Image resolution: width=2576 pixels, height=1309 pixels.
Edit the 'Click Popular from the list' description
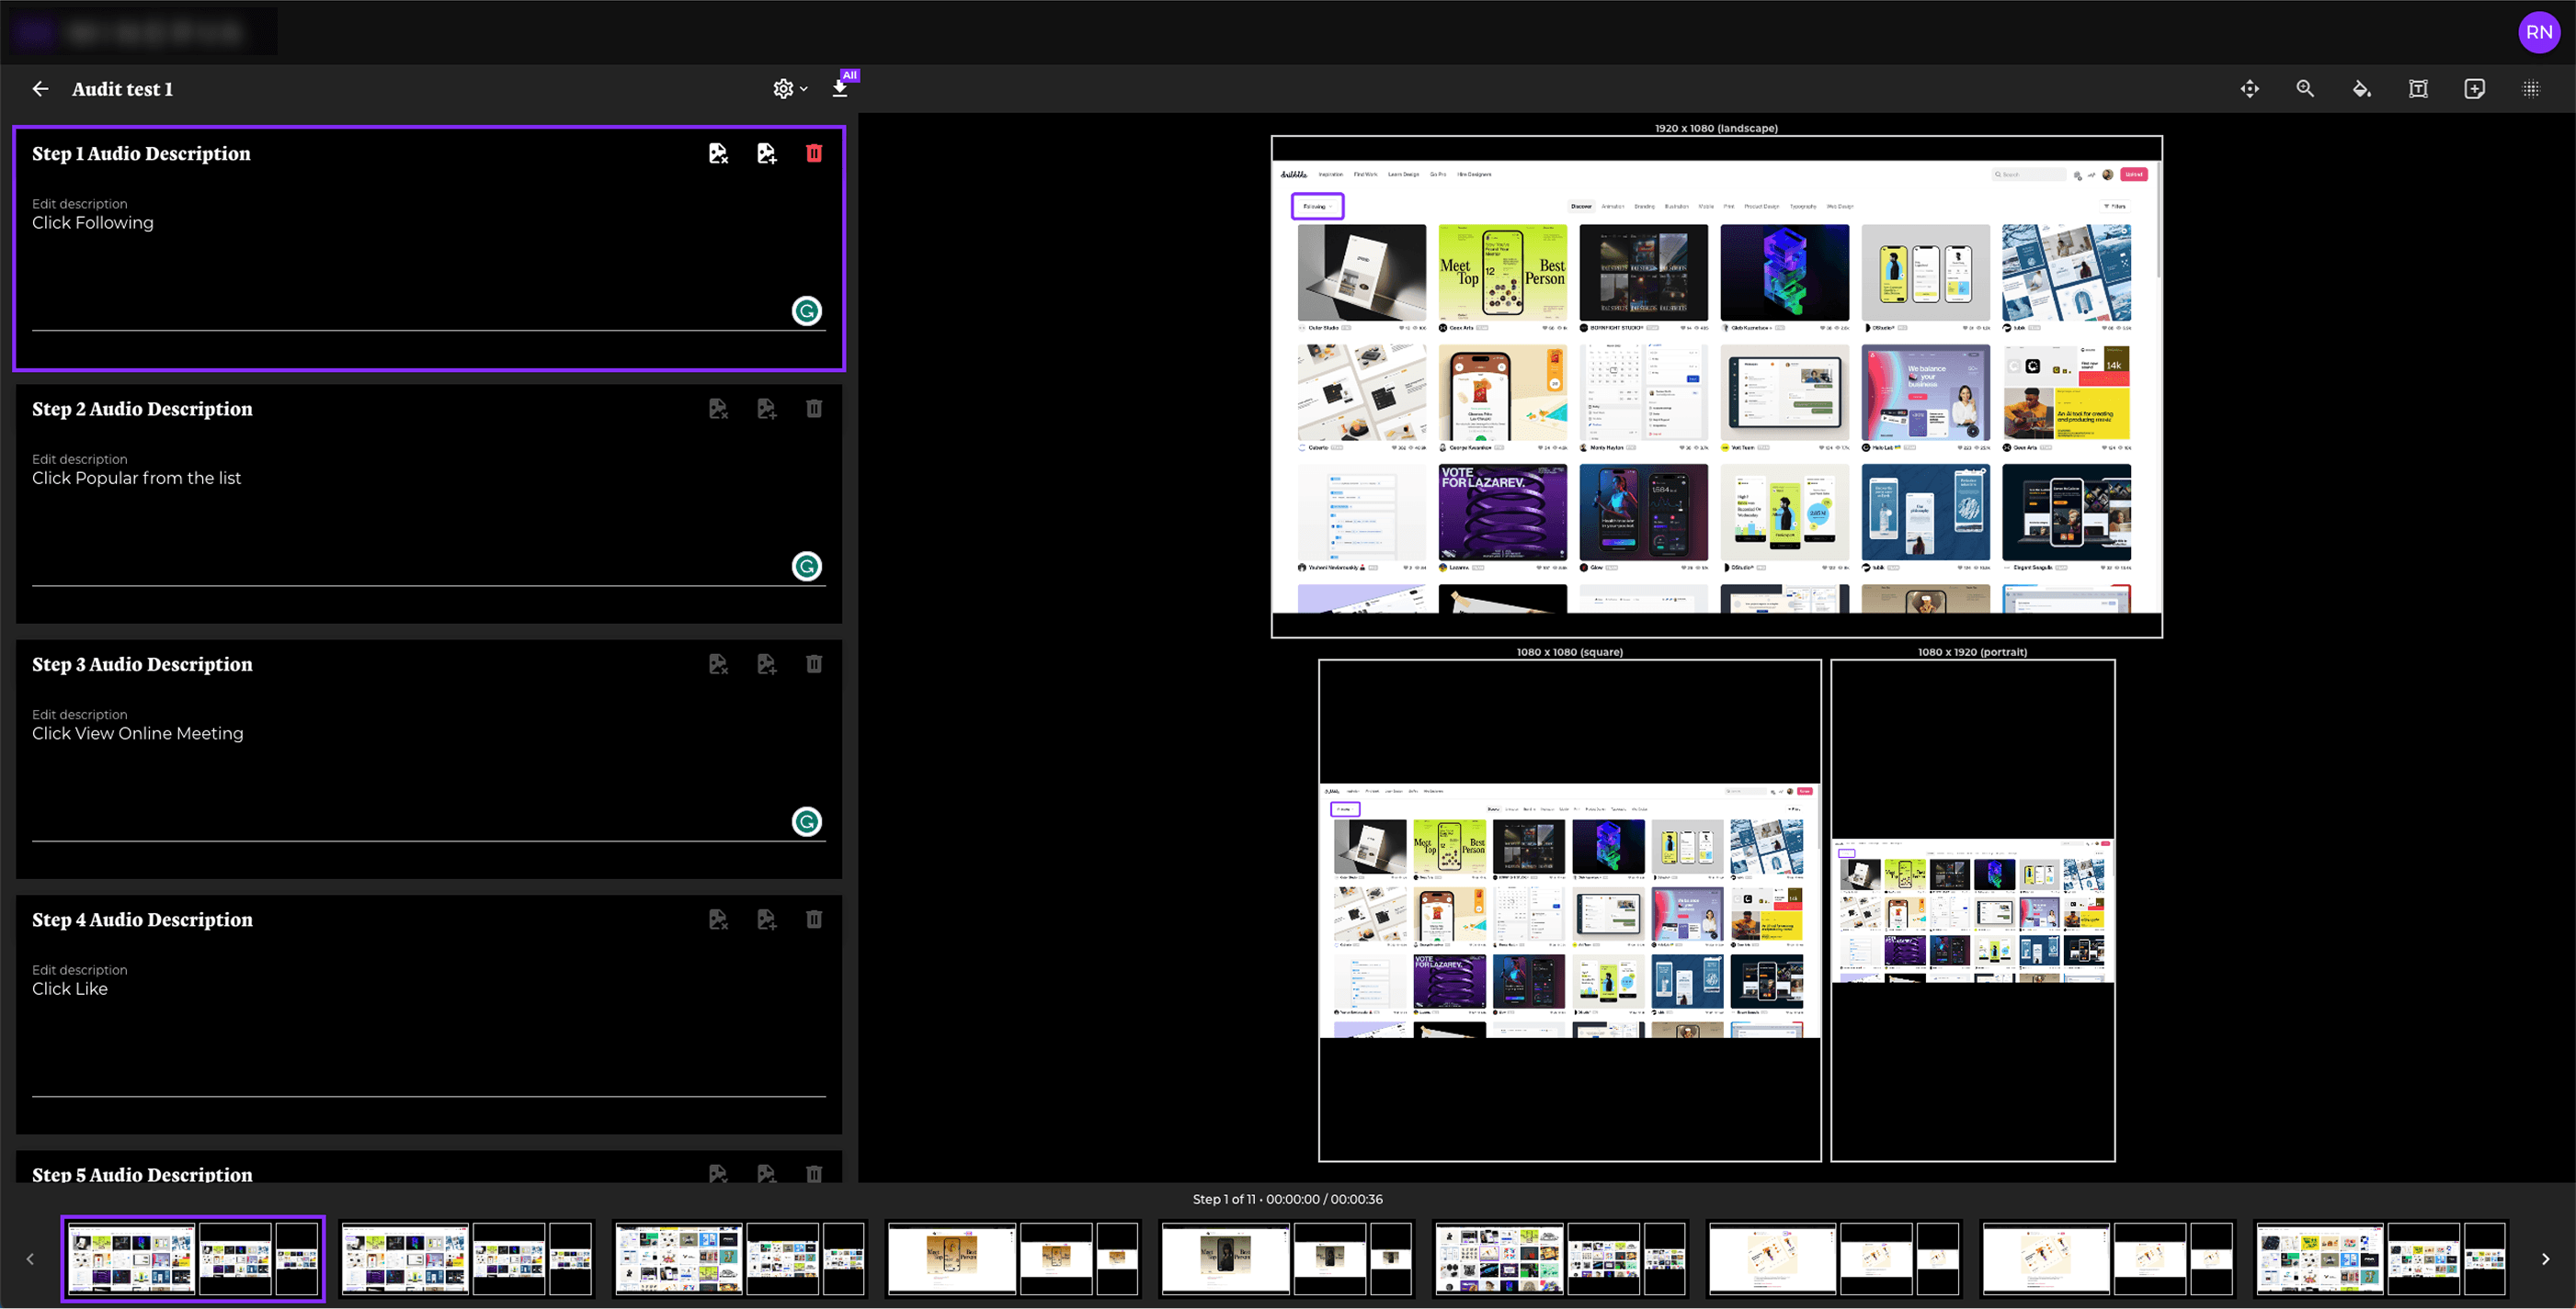click(x=136, y=479)
